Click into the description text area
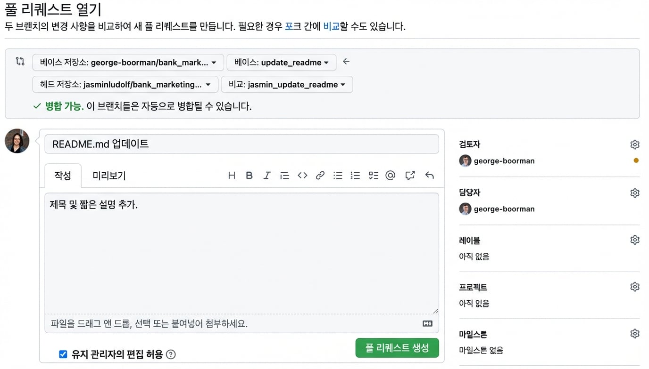This screenshot has width=649, height=369. [241, 253]
